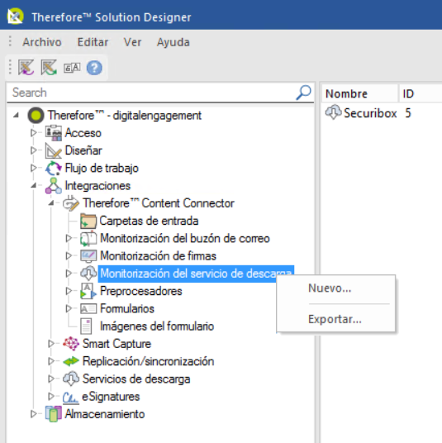This screenshot has width=442, height=443.
Task: Expand the Acceso tree node
Action: (34, 132)
